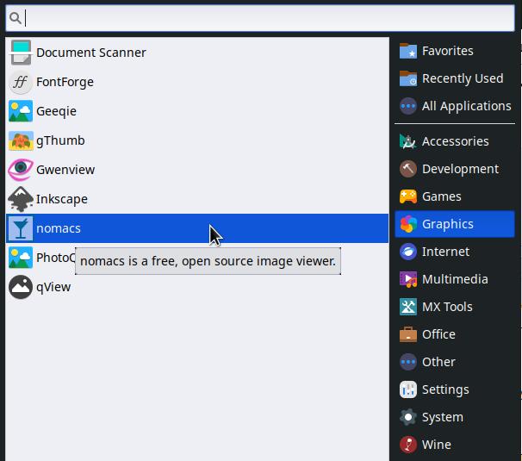Click the landscape icon of the entry below nomacs

21,258
